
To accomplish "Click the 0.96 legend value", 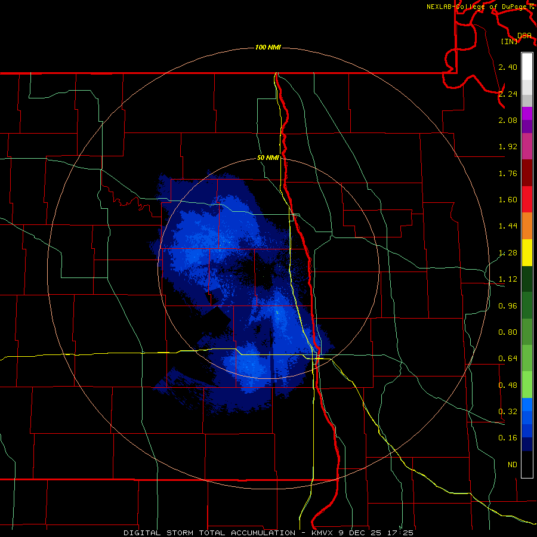I will tap(508, 306).
